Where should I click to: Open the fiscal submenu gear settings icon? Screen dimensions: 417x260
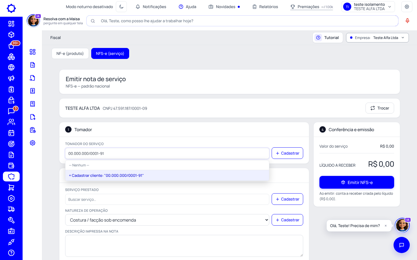point(32,143)
